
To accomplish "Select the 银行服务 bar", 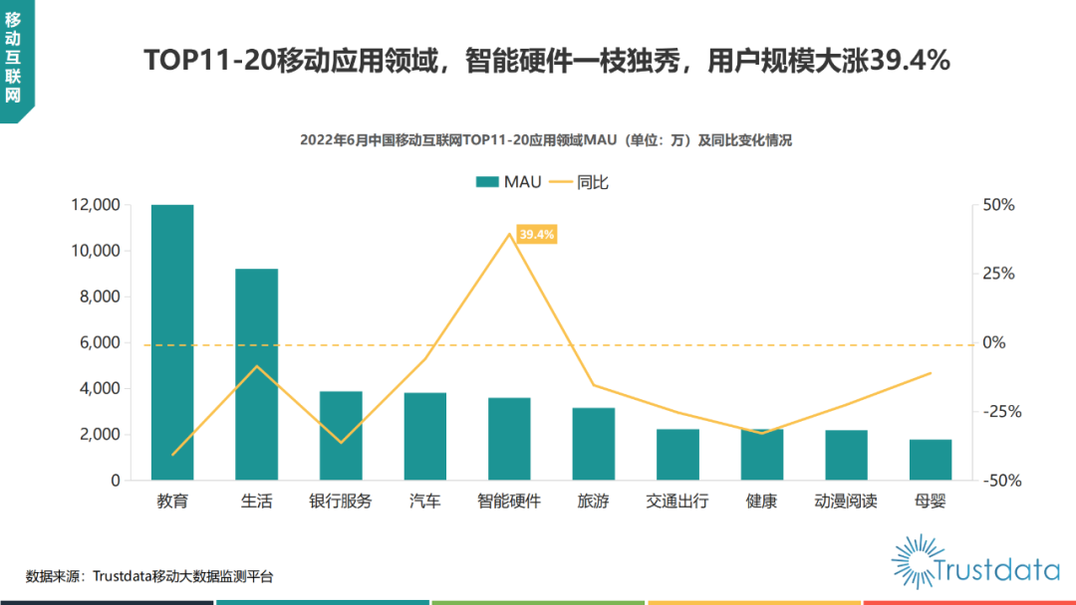I will coord(341,436).
